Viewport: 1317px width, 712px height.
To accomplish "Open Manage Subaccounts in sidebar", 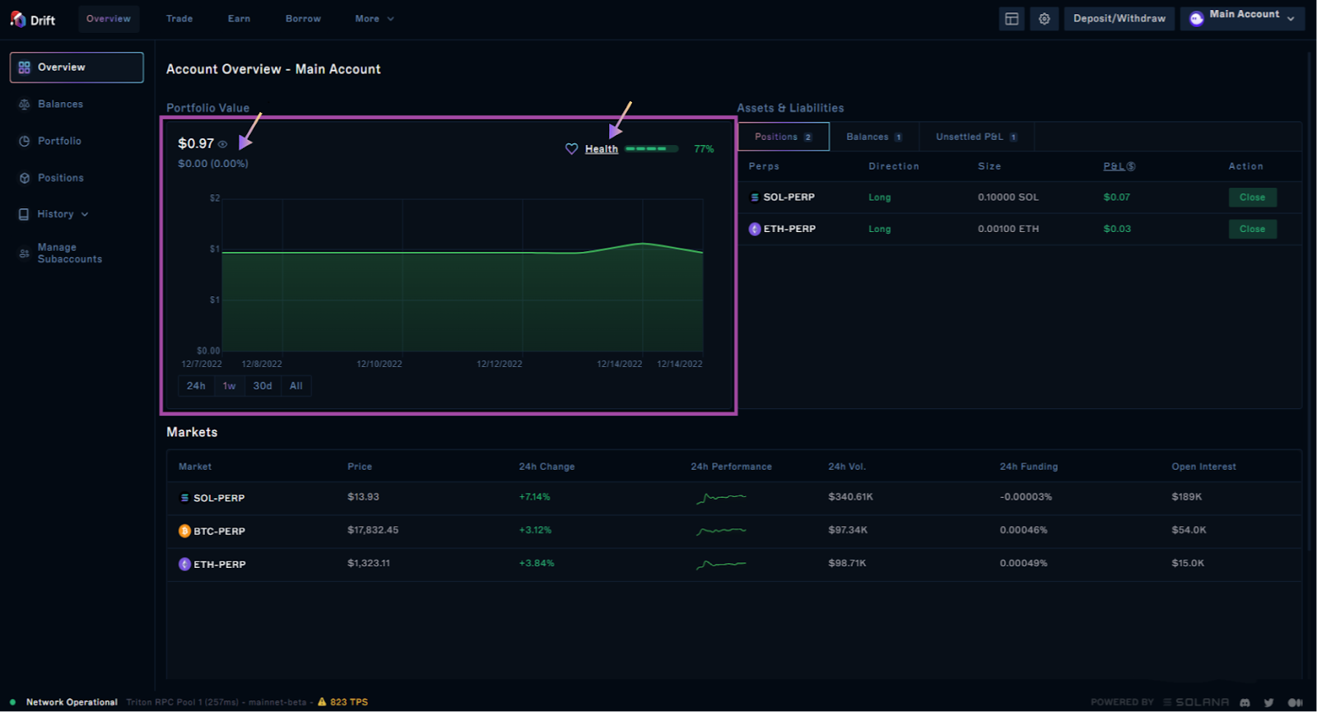I will pyautogui.click(x=69, y=254).
